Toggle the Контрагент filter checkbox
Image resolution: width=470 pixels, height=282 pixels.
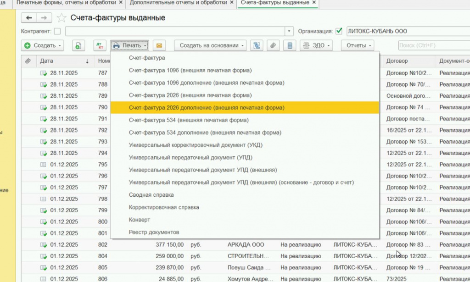[x=57, y=32]
